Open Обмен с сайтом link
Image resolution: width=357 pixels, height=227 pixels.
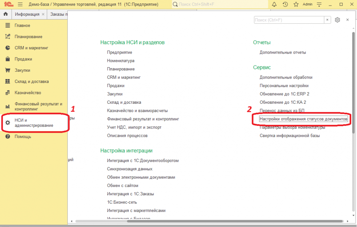pos(122,186)
